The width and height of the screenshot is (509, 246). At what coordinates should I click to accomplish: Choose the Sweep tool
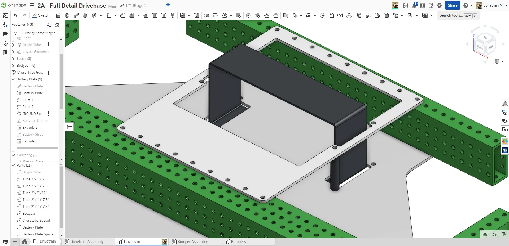(x=76, y=15)
